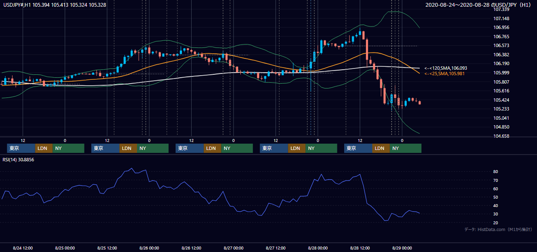
Task: Click the 8/29 00:00 time axis label
Action: click(402, 248)
